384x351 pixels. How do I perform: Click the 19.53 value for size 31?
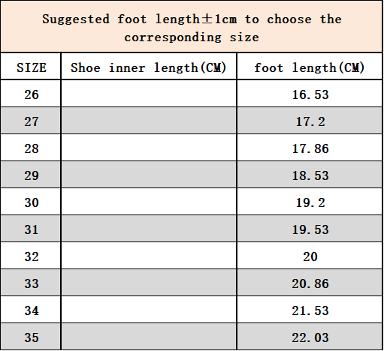coord(310,229)
